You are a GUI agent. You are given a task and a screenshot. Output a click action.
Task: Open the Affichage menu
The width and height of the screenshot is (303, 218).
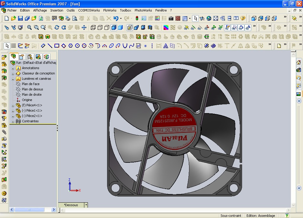coord(40,10)
